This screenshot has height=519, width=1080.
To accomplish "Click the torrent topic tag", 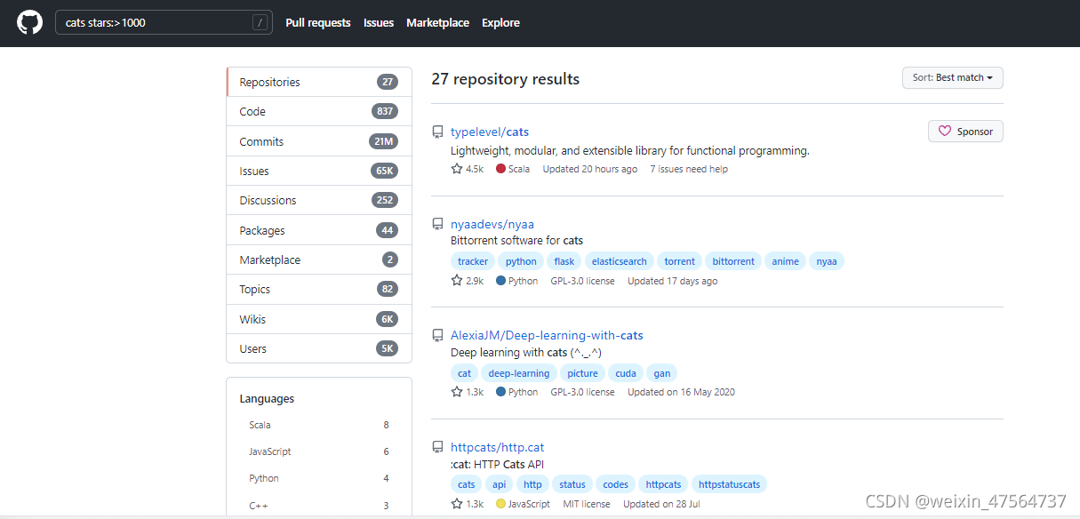I will click(680, 261).
